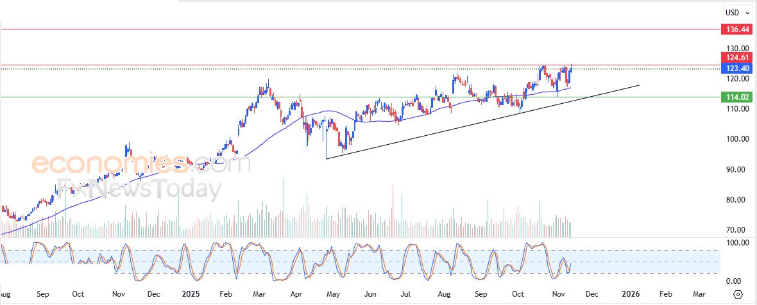Click the Mar label at time axis end
The width and height of the screenshot is (757, 305).
point(699,294)
